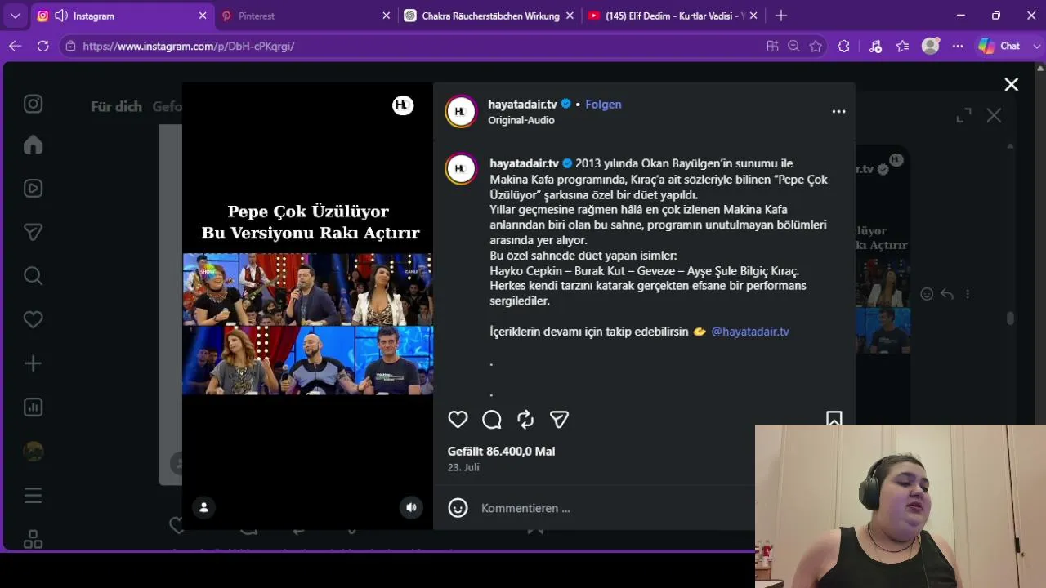Open a new browser tab
This screenshot has width=1046, height=588.
click(x=781, y=16)
